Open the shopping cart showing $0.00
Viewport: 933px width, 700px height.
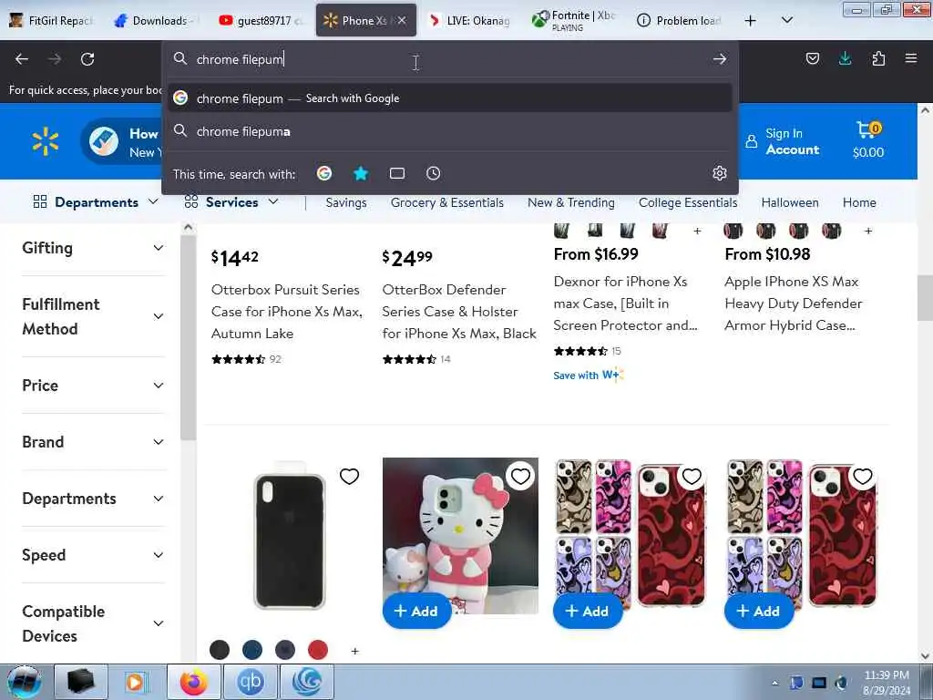coord(868,140)
